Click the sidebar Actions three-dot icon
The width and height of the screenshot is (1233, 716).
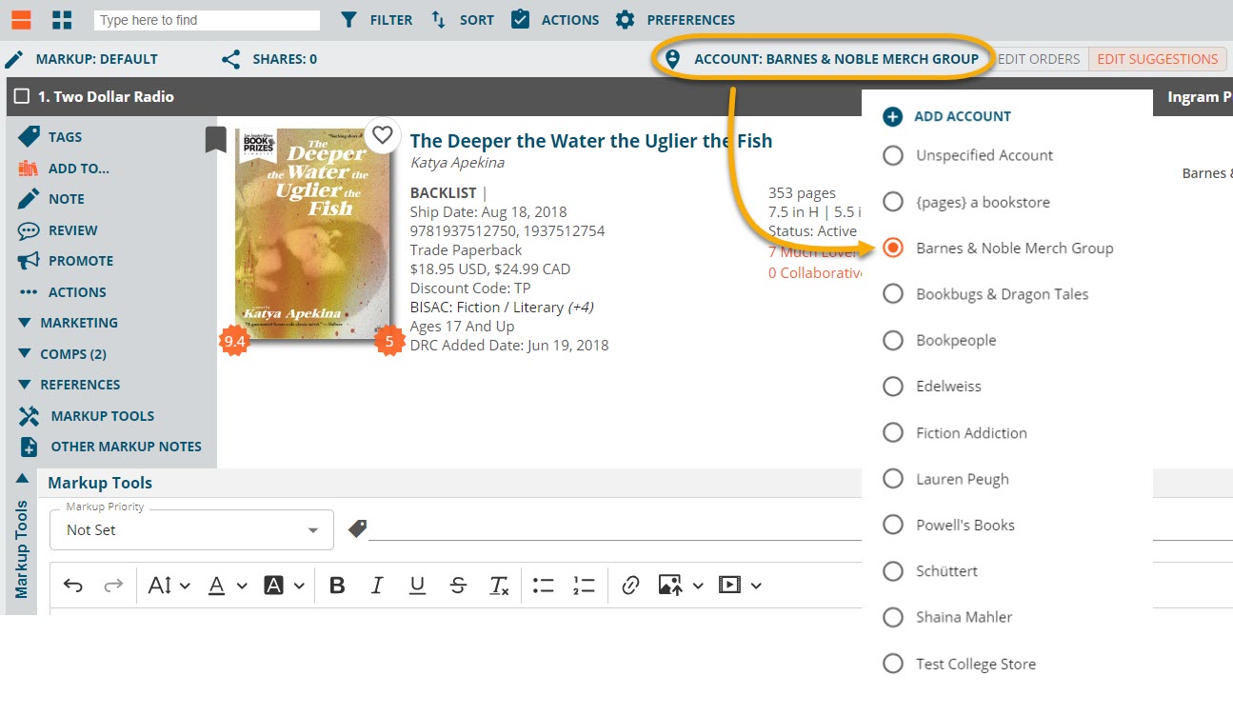(29, 292)
